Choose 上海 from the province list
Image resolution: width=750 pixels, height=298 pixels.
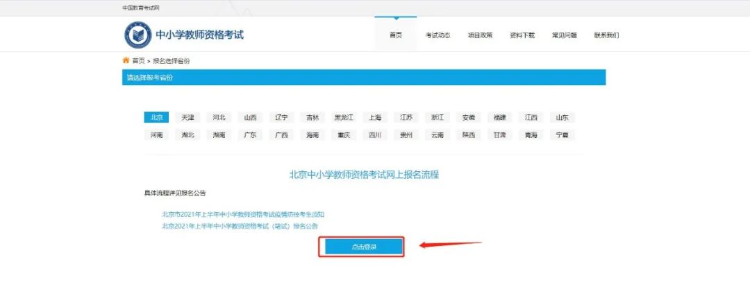click(x=375, y=118)
